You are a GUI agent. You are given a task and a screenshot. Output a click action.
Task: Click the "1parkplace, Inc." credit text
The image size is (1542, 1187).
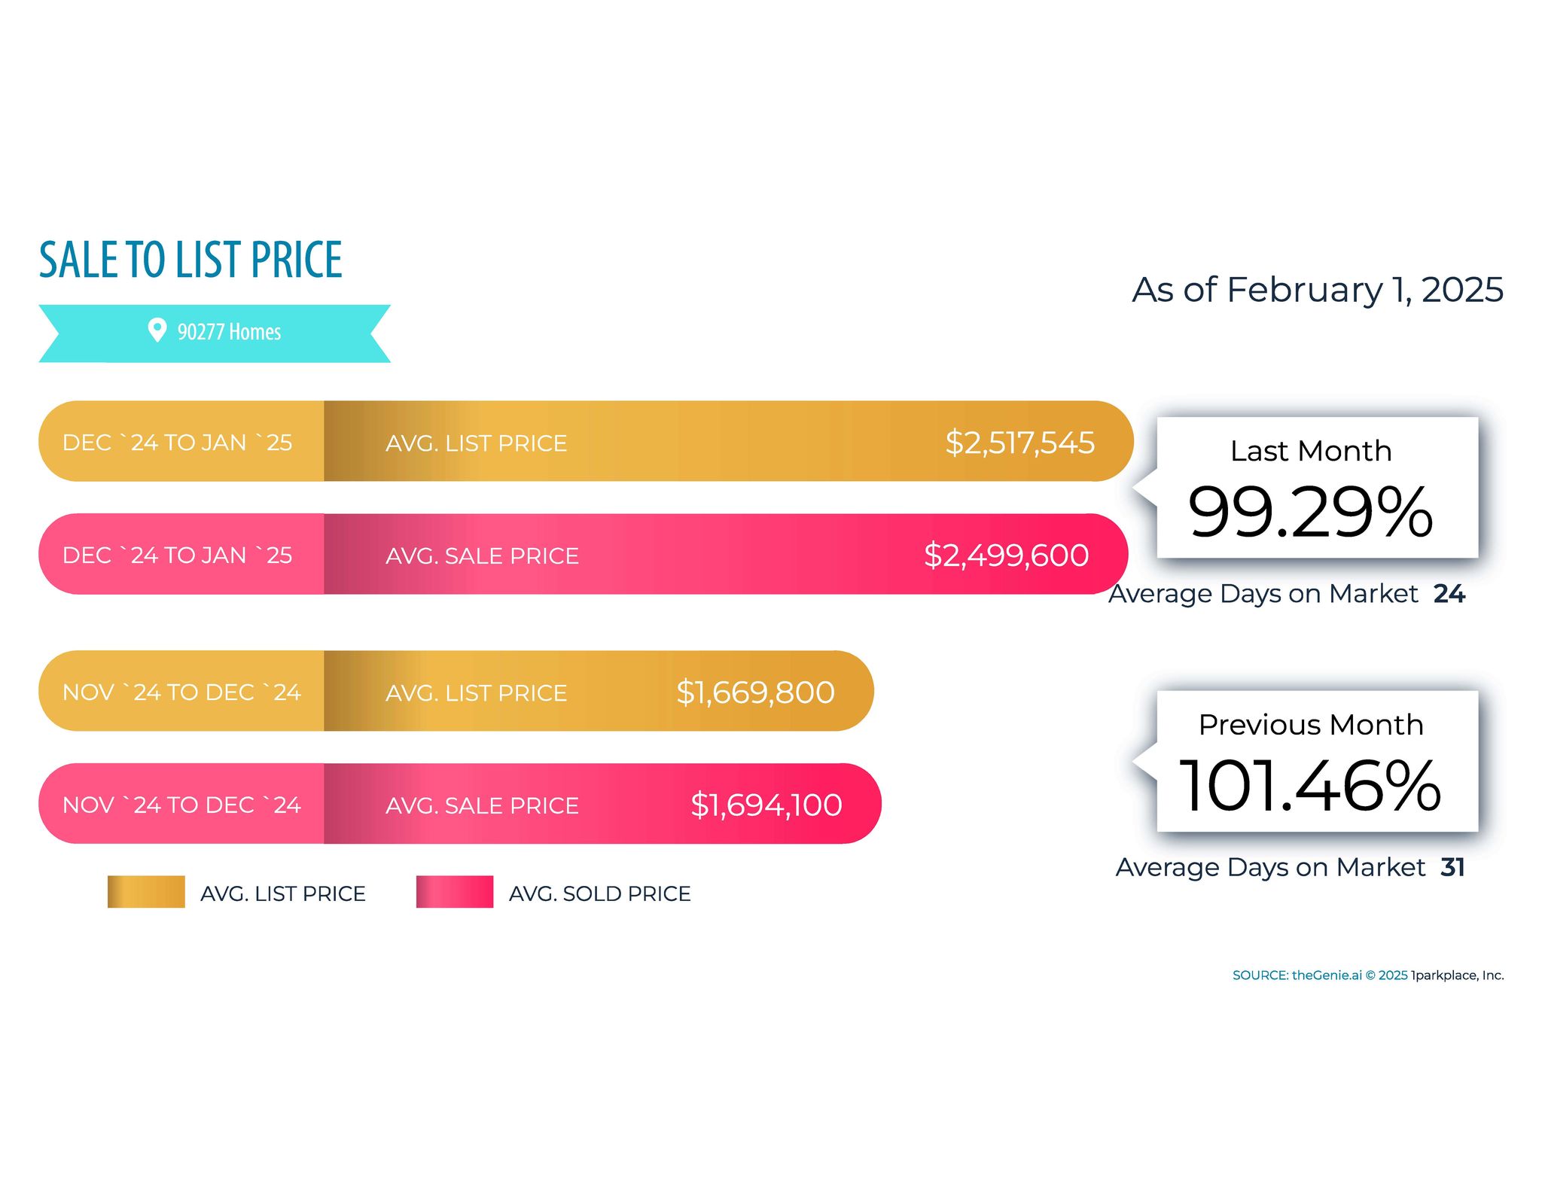pos(1457,975)
